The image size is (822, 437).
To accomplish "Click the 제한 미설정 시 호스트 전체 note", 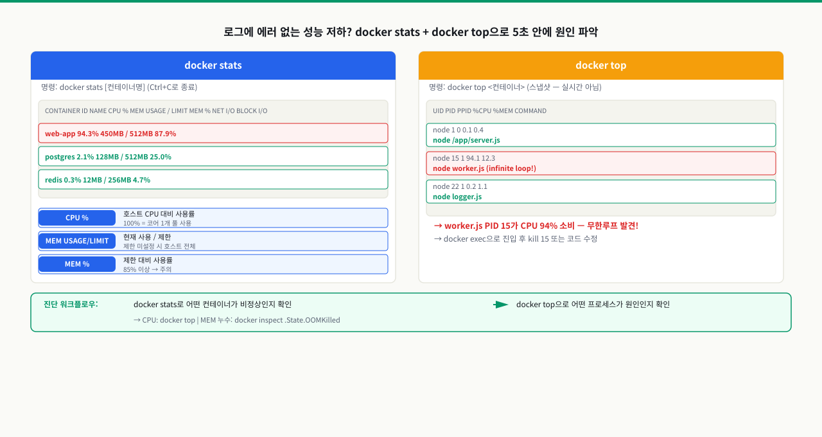I will pyautogui.click(x=159, y=246).
